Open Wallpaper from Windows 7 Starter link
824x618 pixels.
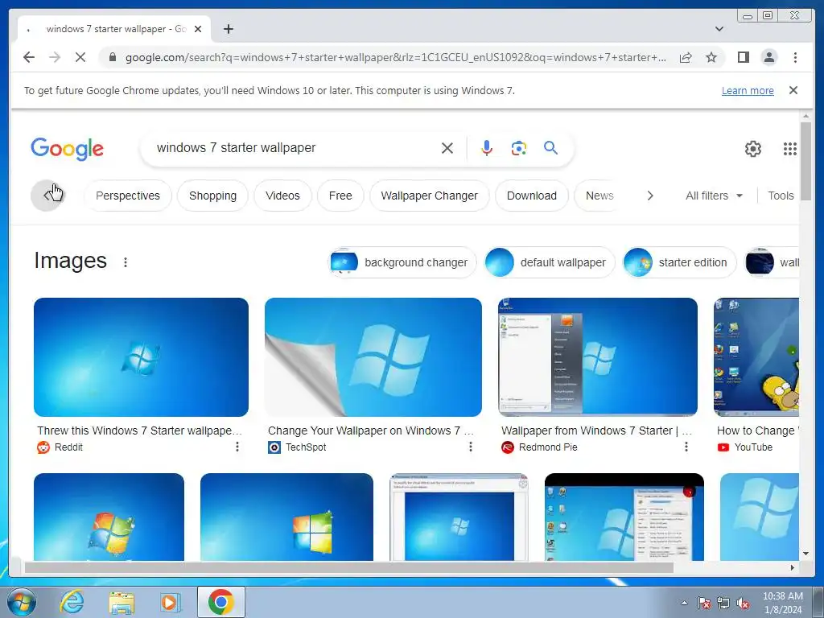point(596,431)
